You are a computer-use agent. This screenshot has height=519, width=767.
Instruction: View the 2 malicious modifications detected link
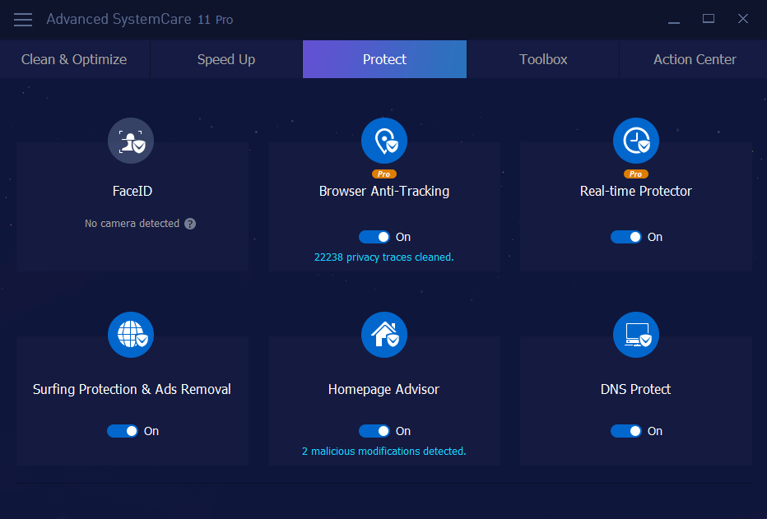(x=383, y=452)
